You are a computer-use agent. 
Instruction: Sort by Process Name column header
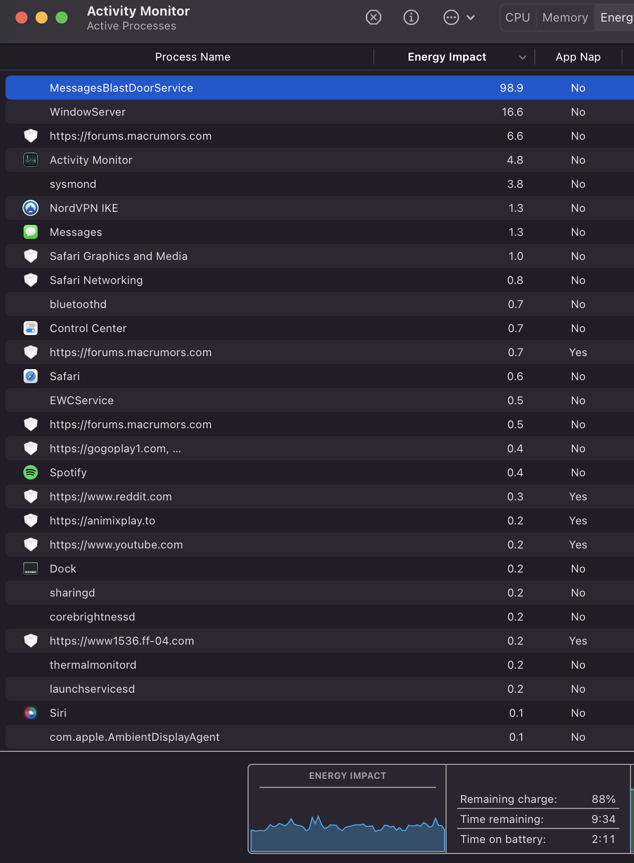[192, 57]
